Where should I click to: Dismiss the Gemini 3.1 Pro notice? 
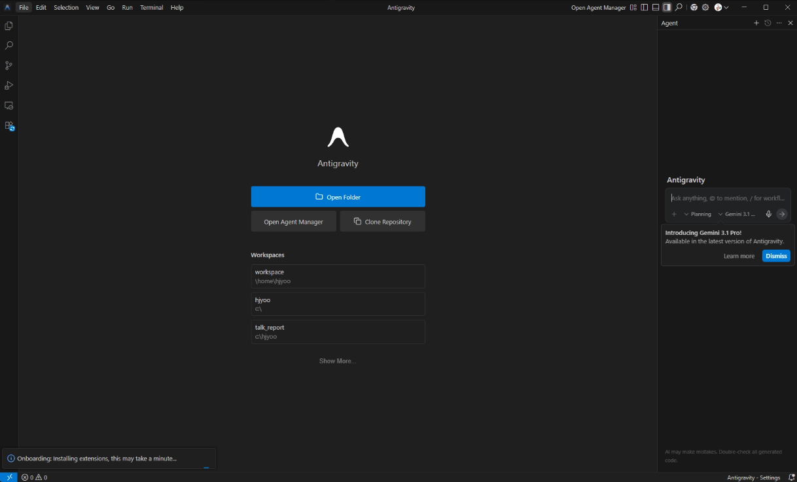pyautogui.click(x=776, y=256)
